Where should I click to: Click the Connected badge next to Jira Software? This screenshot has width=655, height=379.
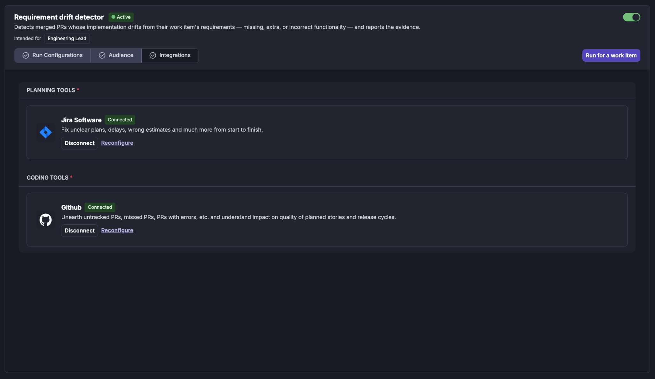pyautogui.click(x=120, y=120)
